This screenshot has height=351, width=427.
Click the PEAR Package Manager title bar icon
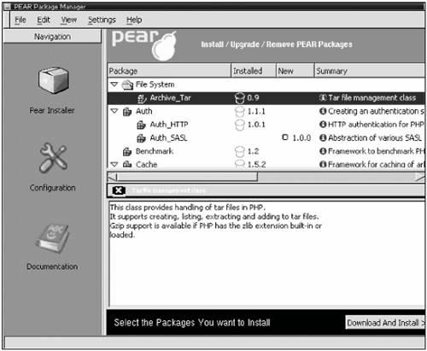tap(8, 7)
